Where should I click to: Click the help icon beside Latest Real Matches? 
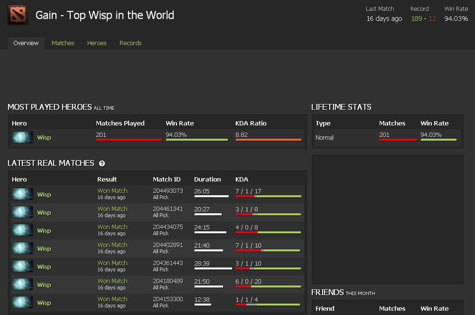tap(102, 163)
